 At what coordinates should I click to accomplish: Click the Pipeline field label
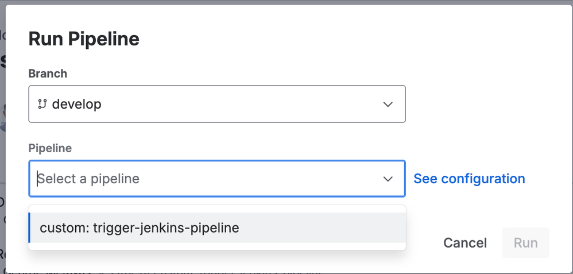50,148
